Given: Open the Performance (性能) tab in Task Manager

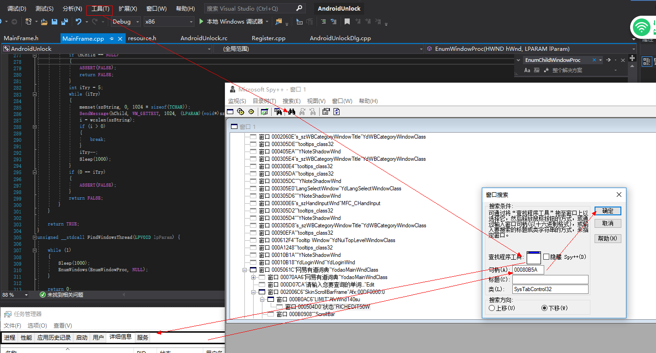Looking at the screenshot, I should click(26, 337).
